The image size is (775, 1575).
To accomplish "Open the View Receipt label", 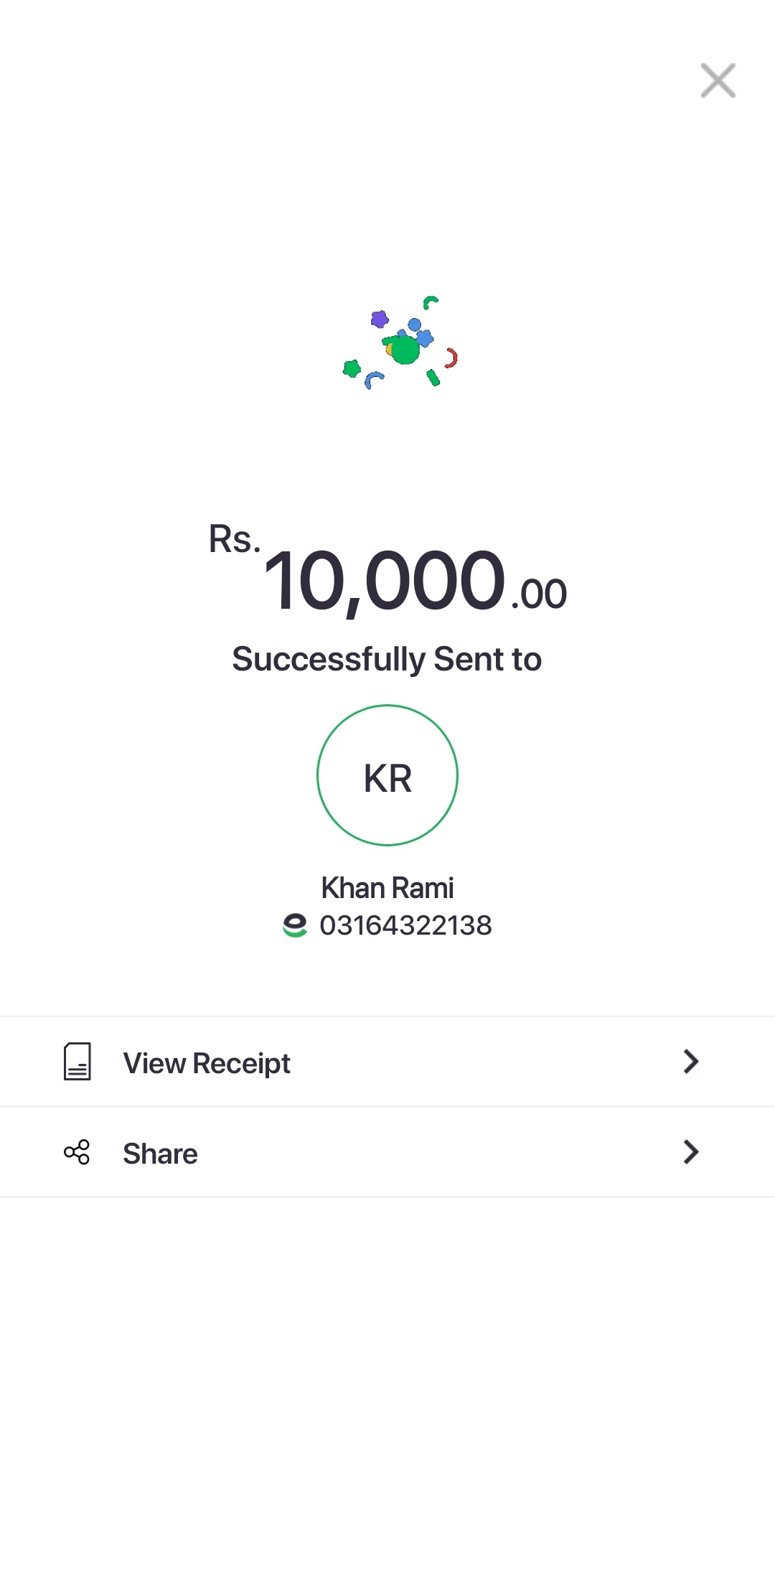I will (207, 1063).
